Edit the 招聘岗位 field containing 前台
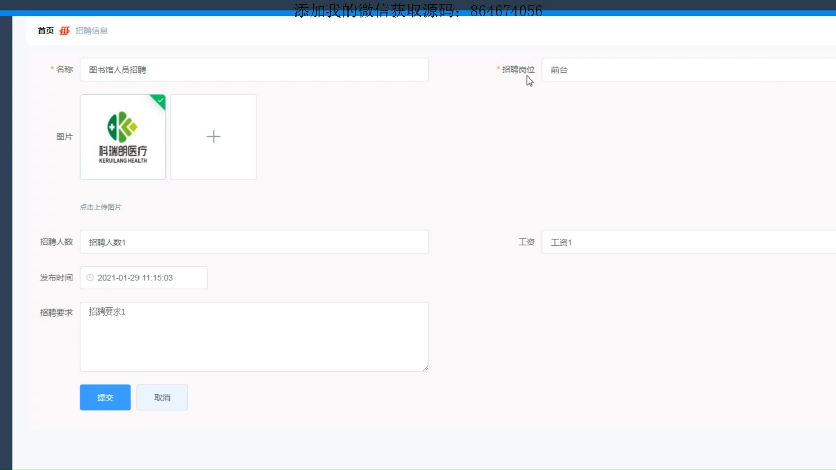Viewport: 836px width, 470px height. click(688, 70)
